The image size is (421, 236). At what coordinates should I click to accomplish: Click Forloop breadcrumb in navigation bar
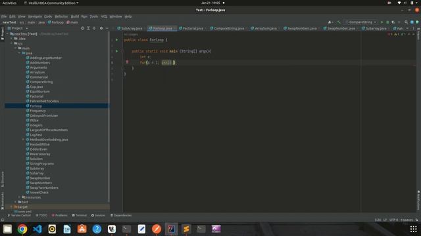[56, 22]
